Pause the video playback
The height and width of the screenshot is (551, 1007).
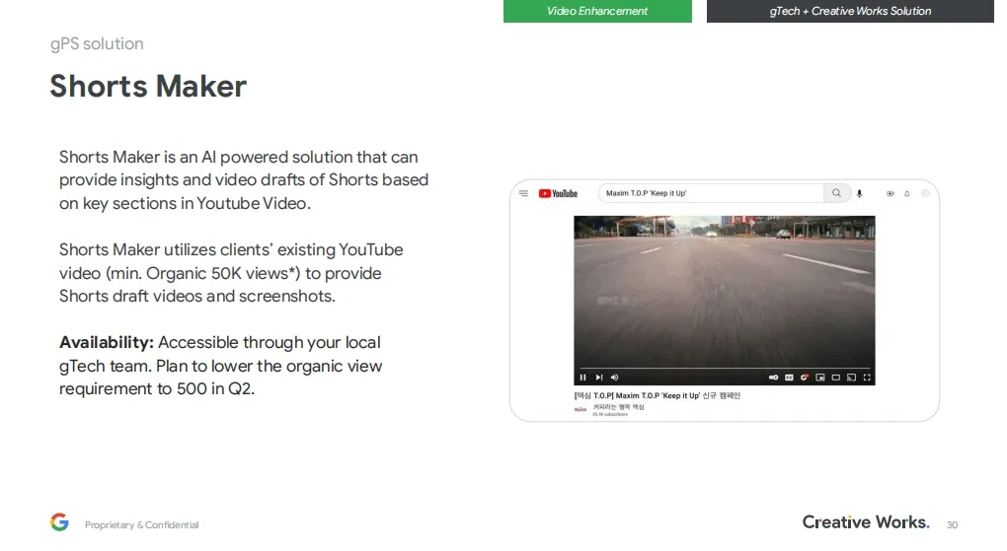tap(582, 377)
